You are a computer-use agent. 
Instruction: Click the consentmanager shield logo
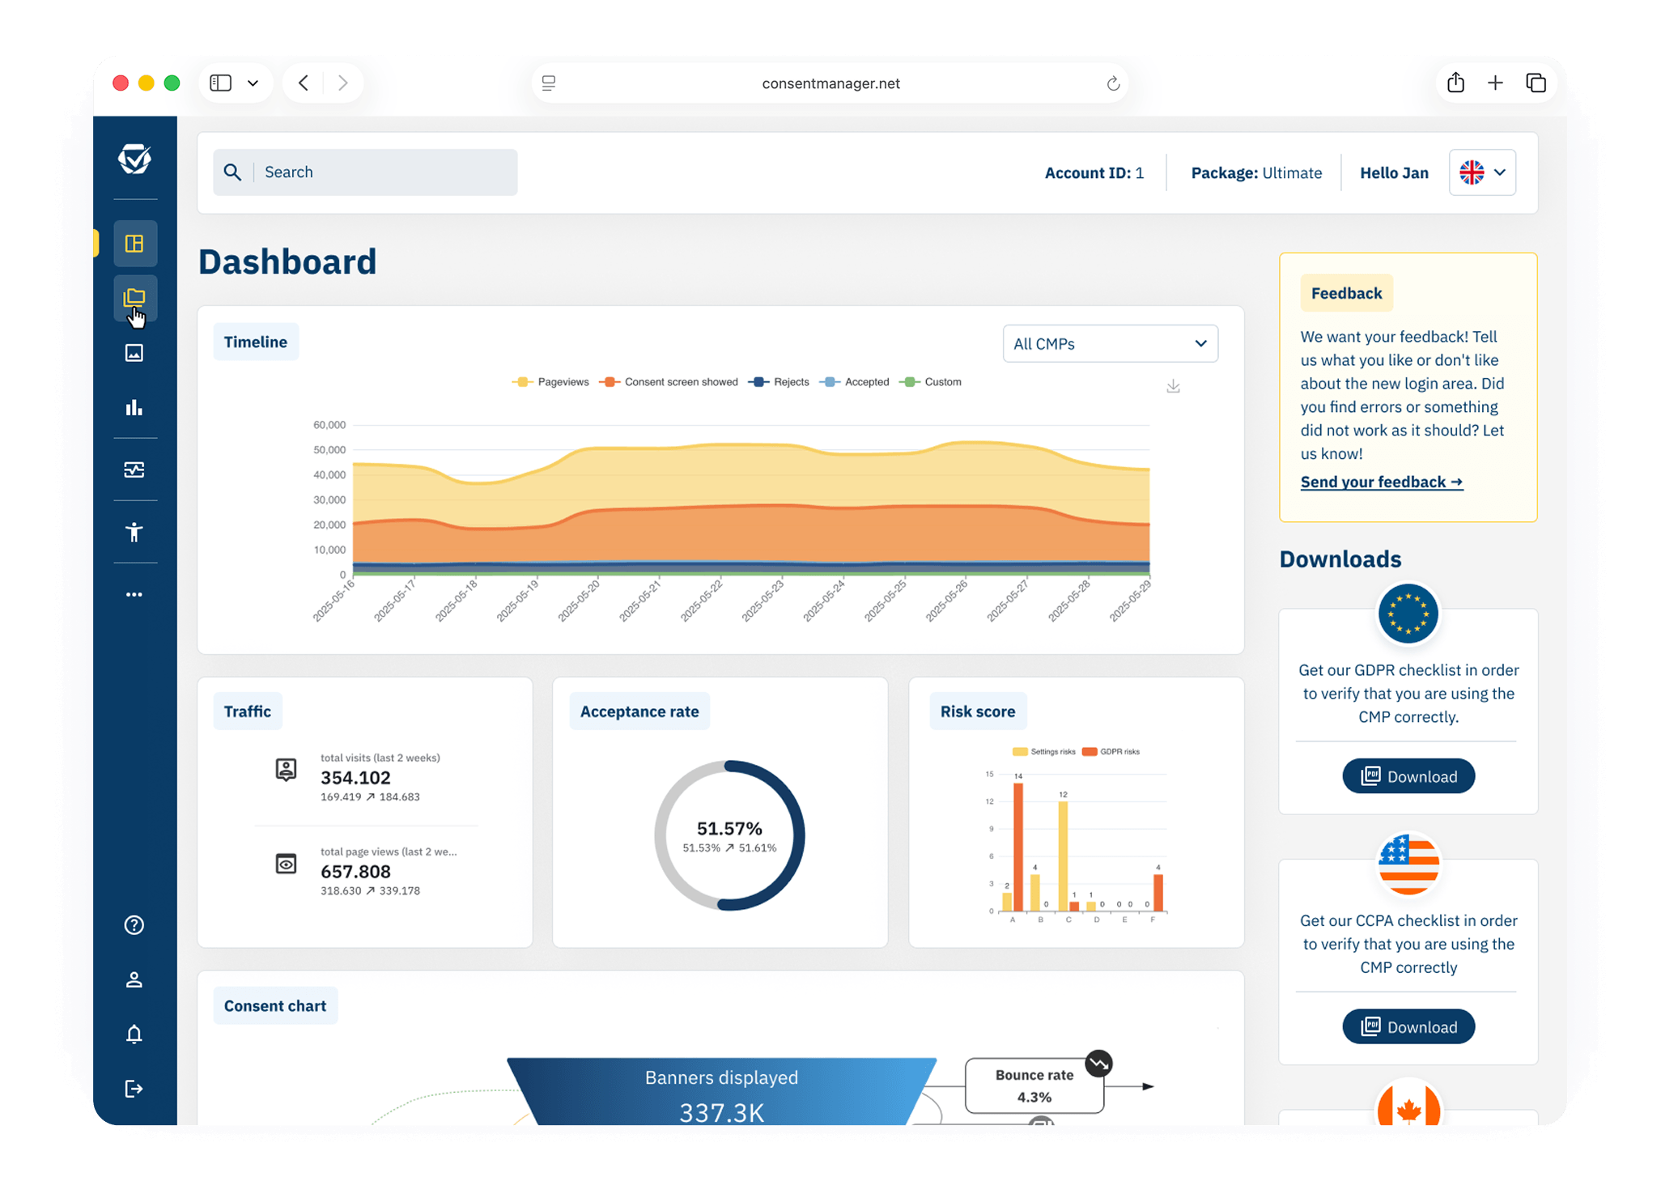click(x=134, y=159)
